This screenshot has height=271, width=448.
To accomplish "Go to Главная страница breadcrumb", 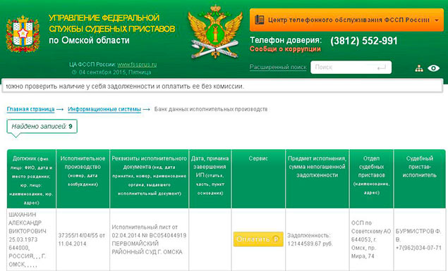I will coord(30,109).
